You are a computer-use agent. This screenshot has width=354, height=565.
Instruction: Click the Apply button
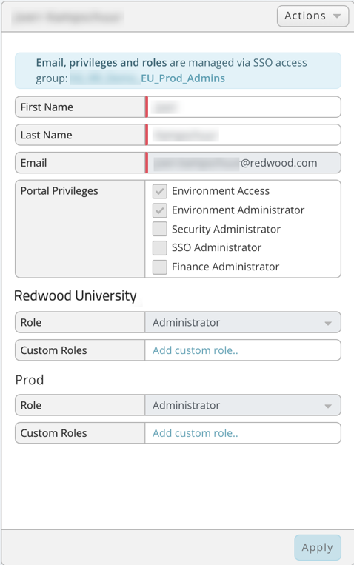tap(318, 547)
